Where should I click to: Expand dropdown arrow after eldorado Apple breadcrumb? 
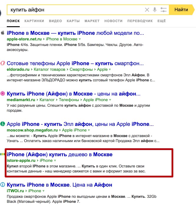[110, 70]
